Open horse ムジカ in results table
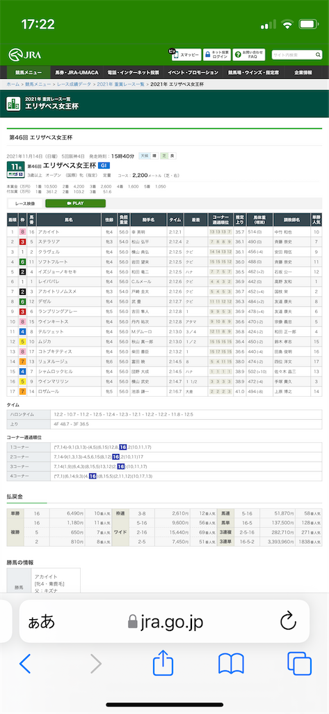Image resolution: width=329 pixels, height=714 pixels. click(x=45, y=342)
